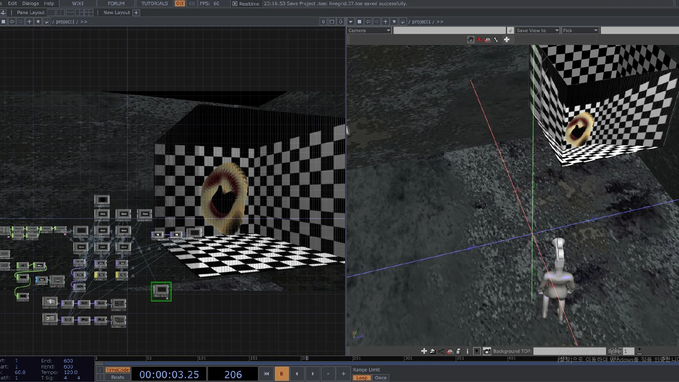Click the Background TOP input field
Image resolution: width=679 pixels, height=382 pixels.
click(570, 351)
